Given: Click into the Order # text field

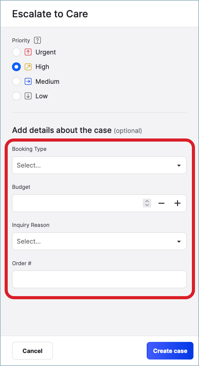Looking at the screenshot, I should point(99,279).
